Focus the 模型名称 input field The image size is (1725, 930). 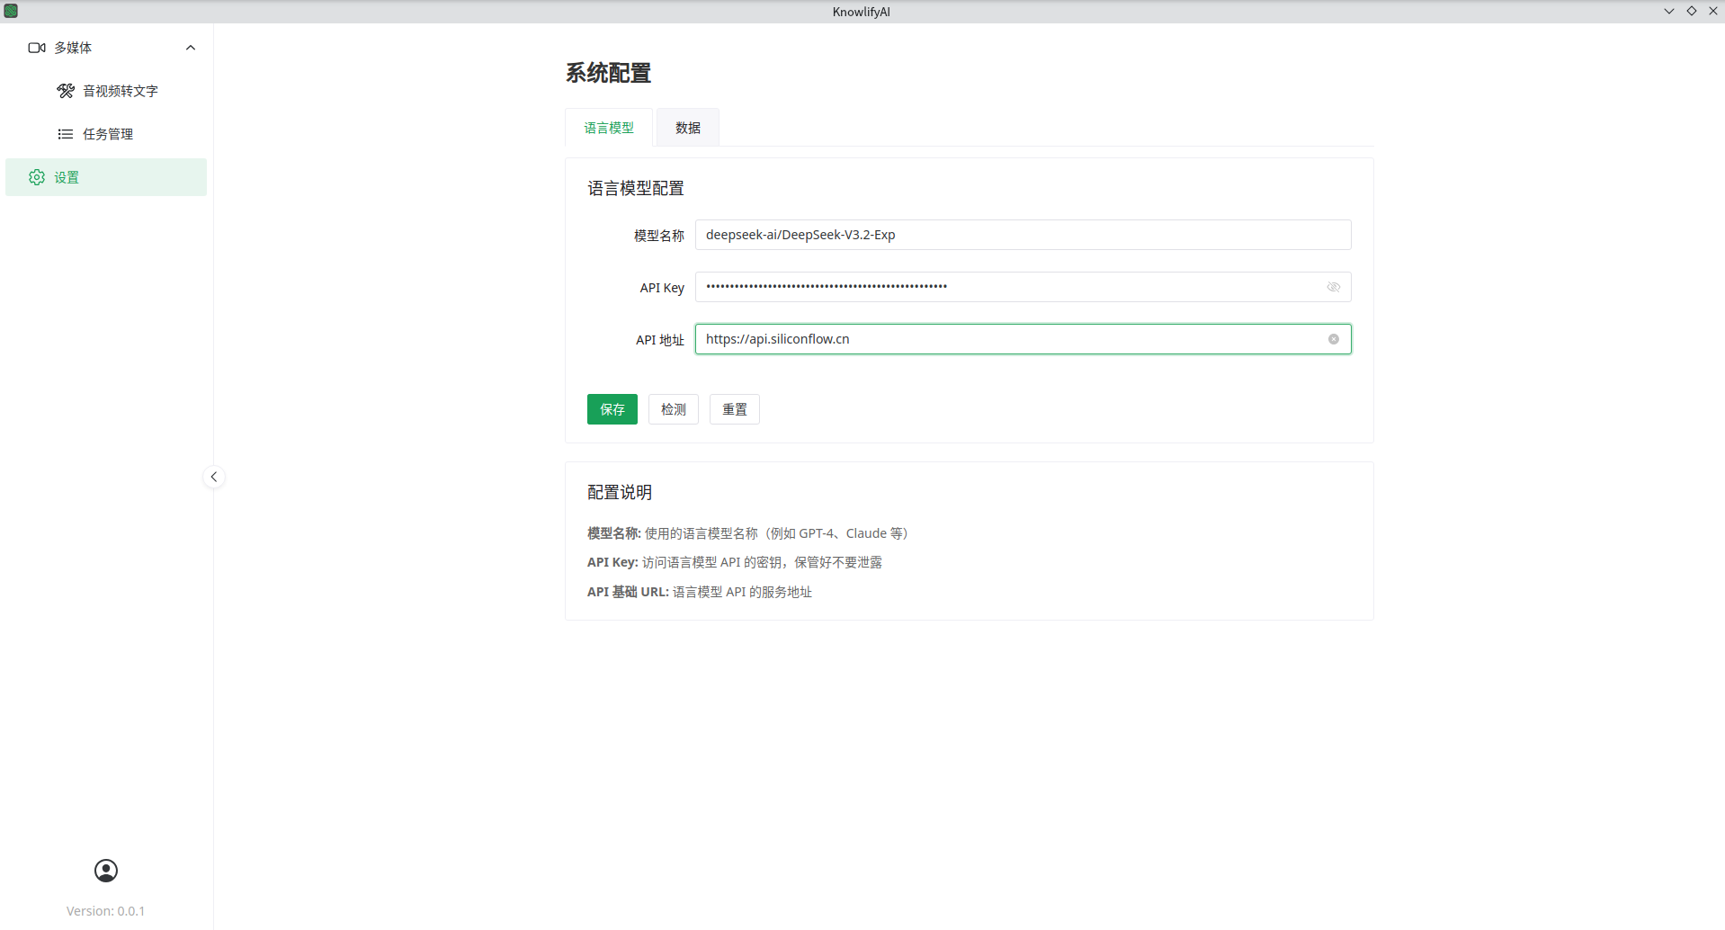point(1022,235)
